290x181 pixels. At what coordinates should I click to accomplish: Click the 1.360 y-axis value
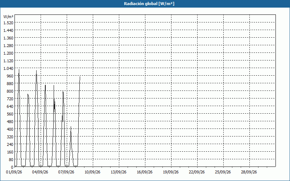click(x=8, y=38)
